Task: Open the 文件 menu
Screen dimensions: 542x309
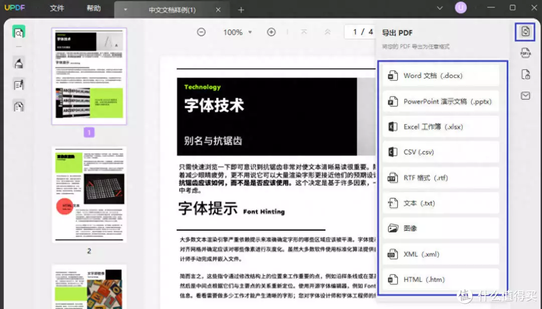Action: point(57,9)
